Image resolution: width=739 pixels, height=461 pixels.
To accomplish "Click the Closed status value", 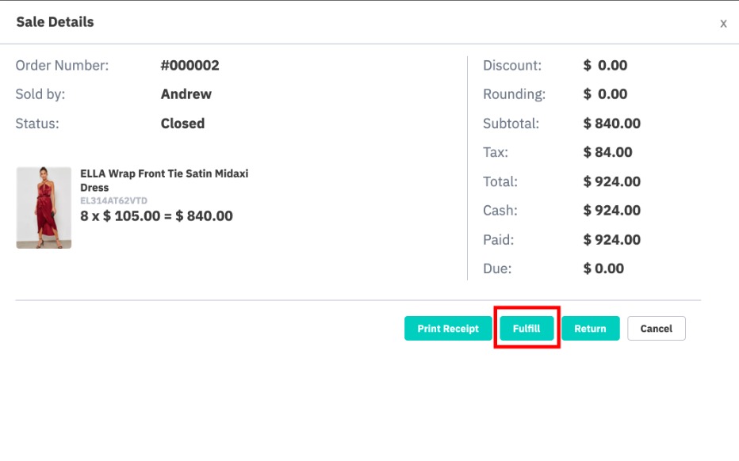I will [x=183, y=124].
